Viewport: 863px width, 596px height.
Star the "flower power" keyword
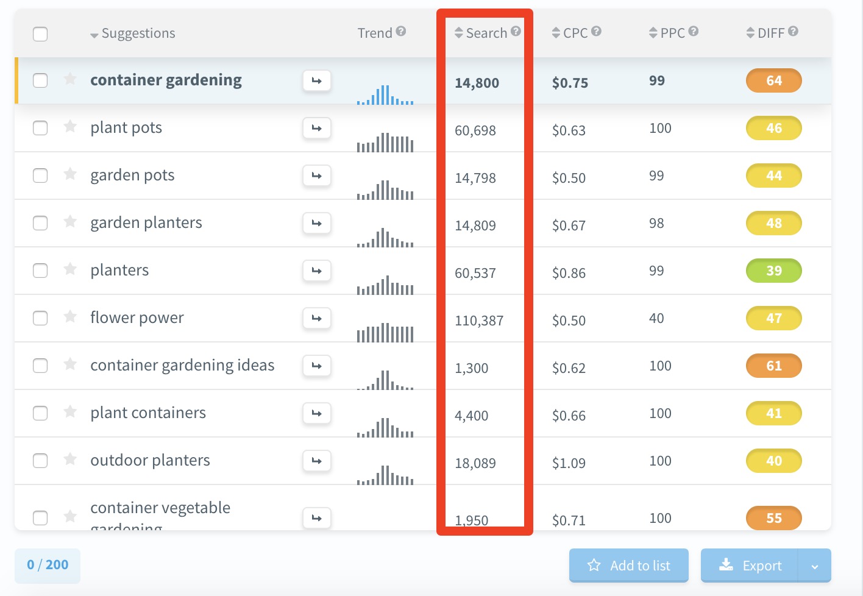pos(69,318)
